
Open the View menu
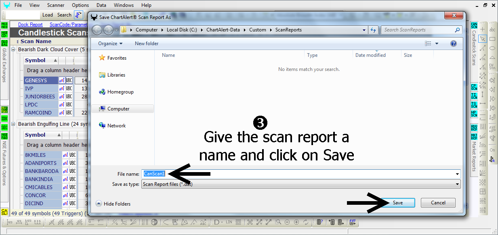click(x=35, y=5)
